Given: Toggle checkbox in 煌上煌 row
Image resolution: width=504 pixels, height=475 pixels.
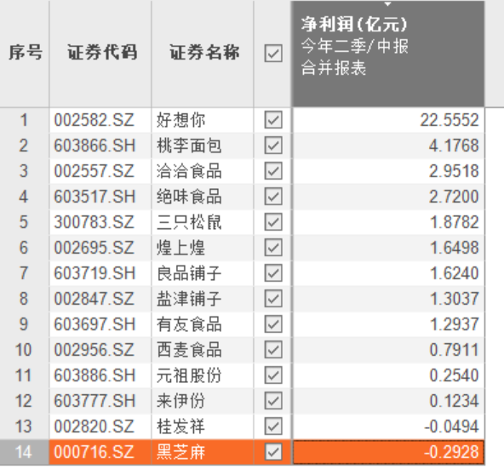Looking at the screenshot, I should click(x=273, y=248).
